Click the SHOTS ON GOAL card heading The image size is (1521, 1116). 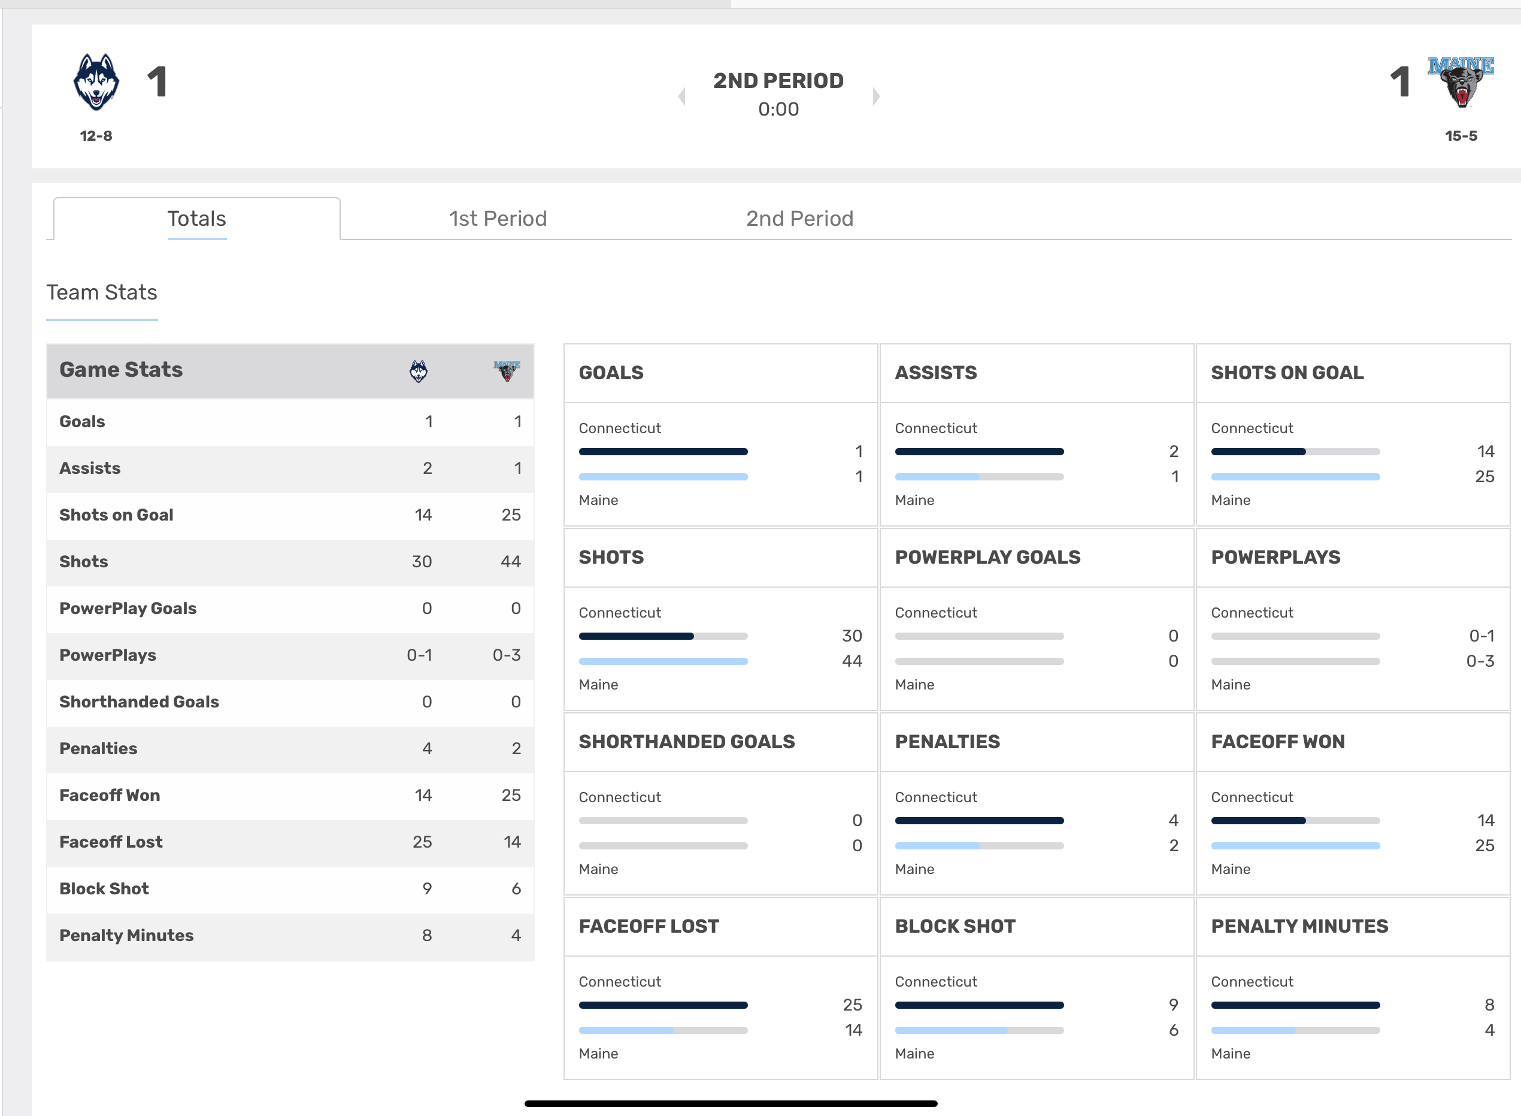[x=1287, y=373]
